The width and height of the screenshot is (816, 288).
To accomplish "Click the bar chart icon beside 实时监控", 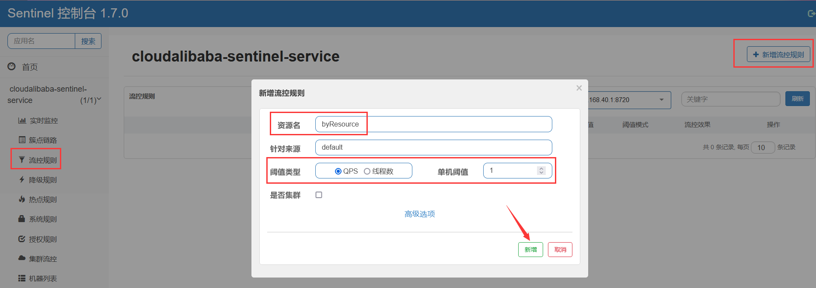I will 22,120.
